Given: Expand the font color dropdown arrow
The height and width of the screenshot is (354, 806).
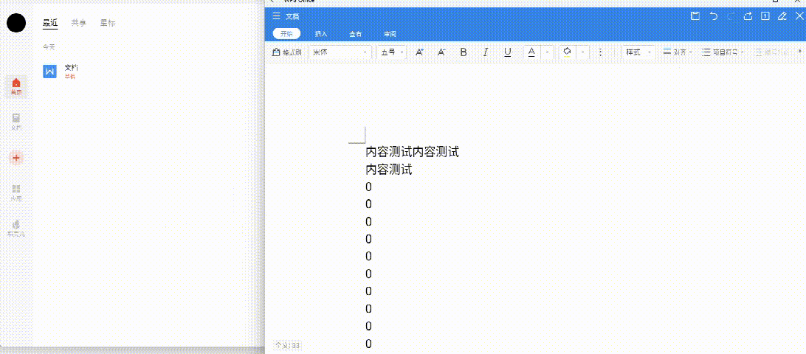Looking at the screenshot, I should [548, 52].
